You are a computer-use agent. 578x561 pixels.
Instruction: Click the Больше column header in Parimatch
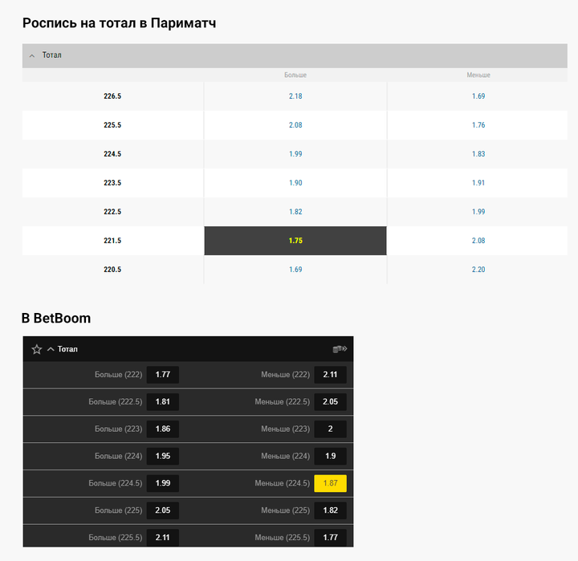(295, 75)
